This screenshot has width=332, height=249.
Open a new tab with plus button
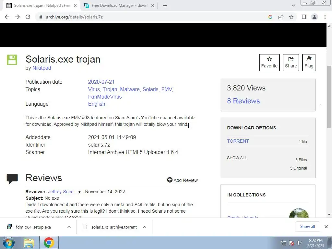click(x=165, y=6)
